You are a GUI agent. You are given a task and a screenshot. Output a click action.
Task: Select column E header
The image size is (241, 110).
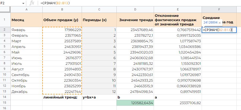click(178, 10)
